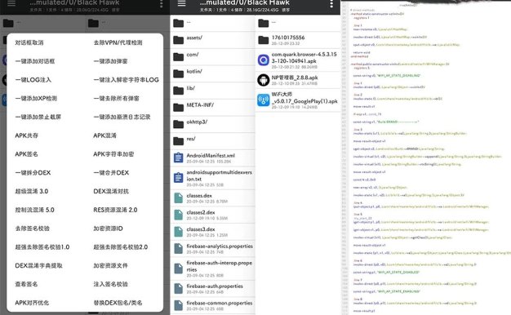The height and width of the screenshot is (315, 511).
Task: Select 一键LOG注入 entry
Action: (33, 79)
